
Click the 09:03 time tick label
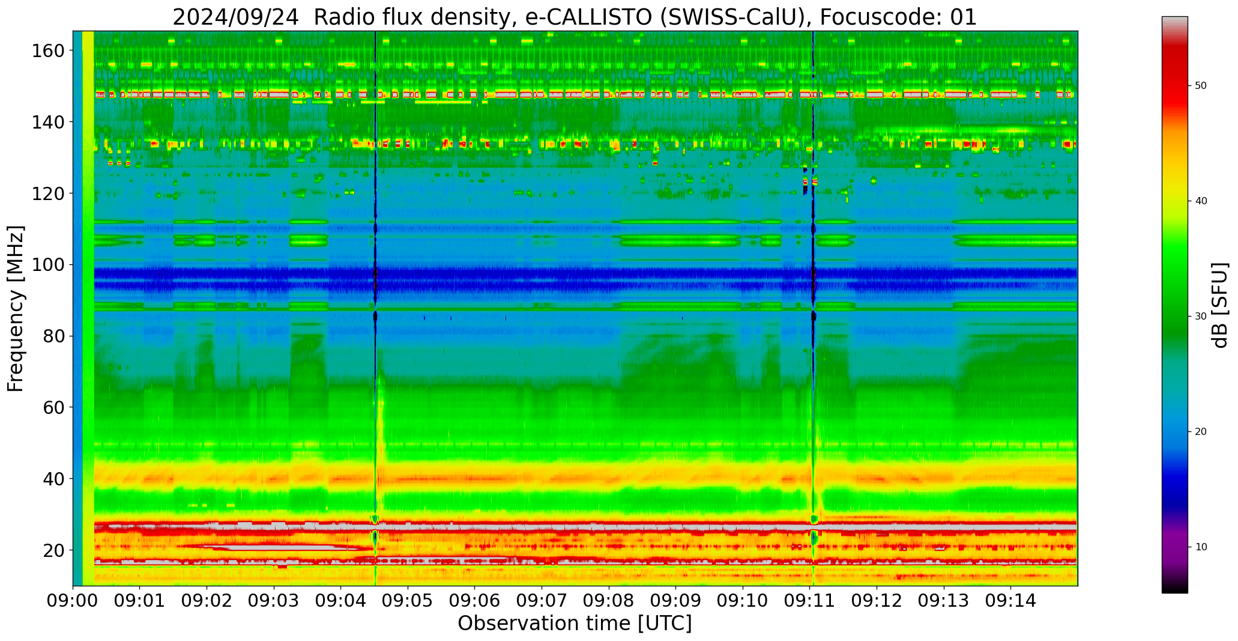[x=274, y=600]
